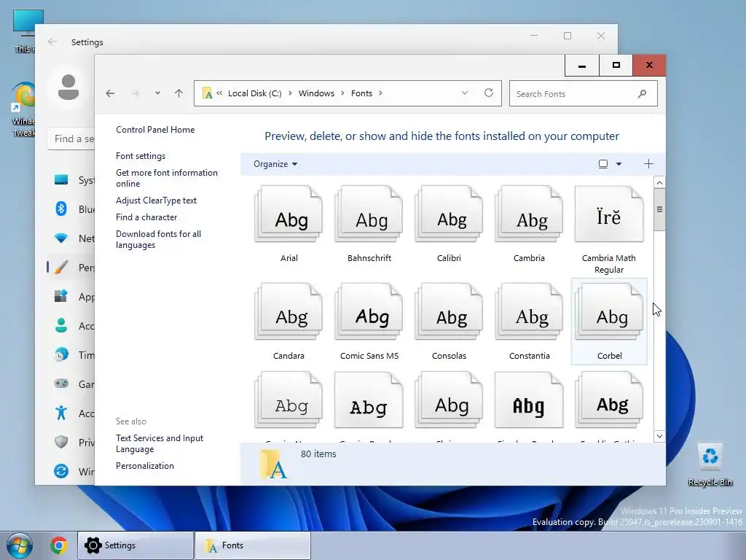Viewport: 746px width, 560px height.
Task: Open the Organize dropdown menu
Action: click(275, 164)
